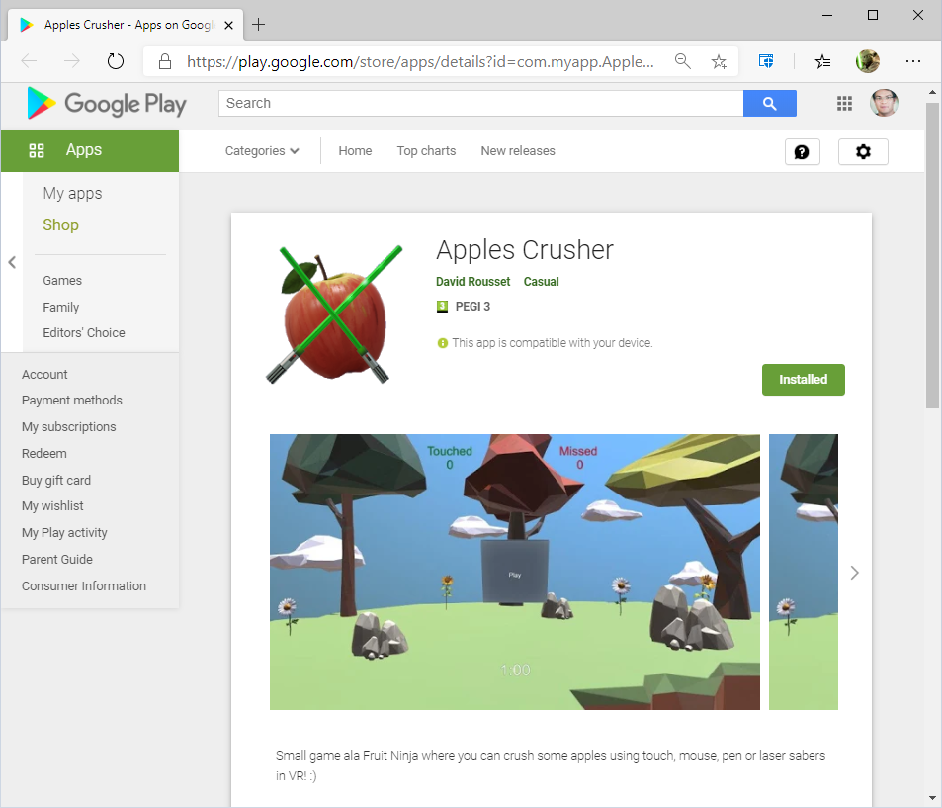
Task: Click the browser address bar URL
Action: (x=420, y=61)
